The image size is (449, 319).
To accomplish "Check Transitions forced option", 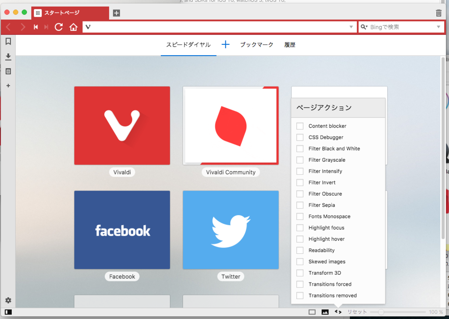I will pos(300,284).
